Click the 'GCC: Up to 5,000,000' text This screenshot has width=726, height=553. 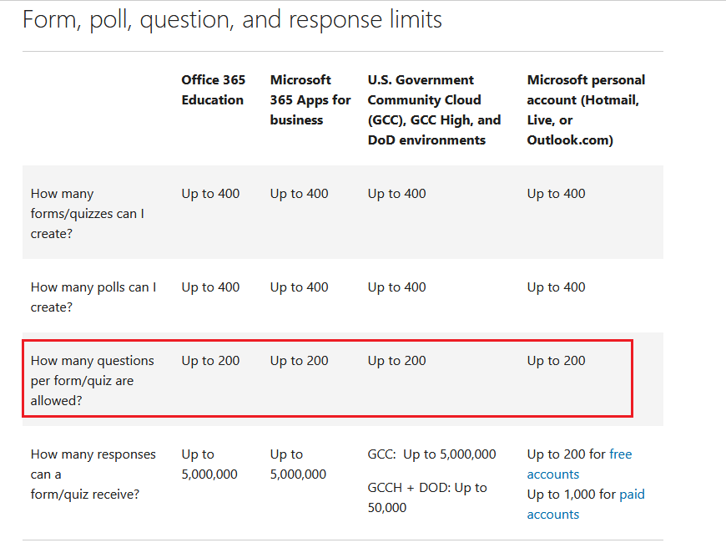(431, 454)
